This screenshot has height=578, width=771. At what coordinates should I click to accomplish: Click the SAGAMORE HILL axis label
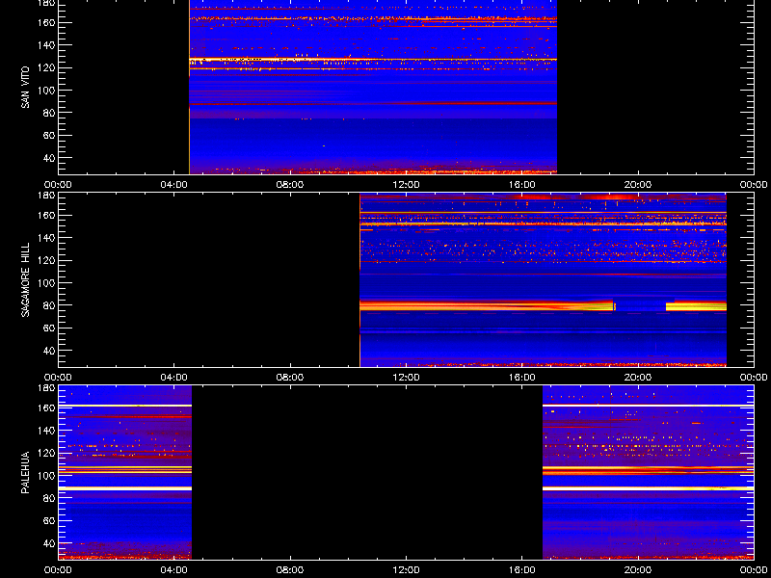pos(25,279)
